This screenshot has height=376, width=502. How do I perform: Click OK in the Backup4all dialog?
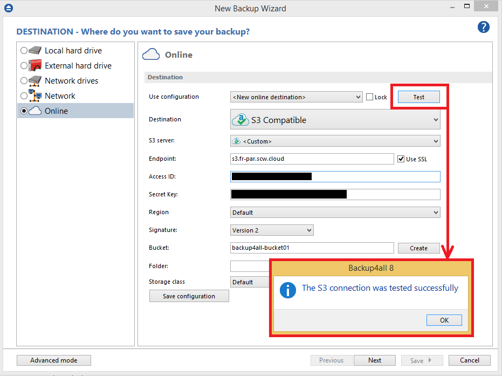pos(444,320)
